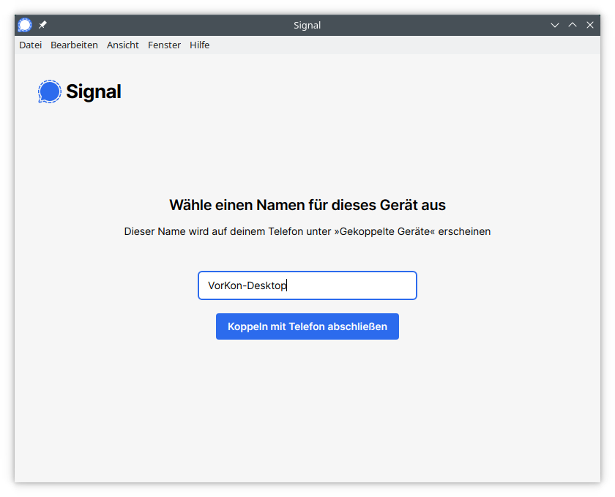Minimize window using the down chevron
Screen dimensions: 615x497
click(555, 25)
